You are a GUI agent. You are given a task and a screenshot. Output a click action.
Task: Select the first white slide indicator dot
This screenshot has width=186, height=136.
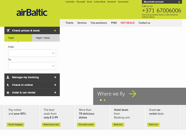[x=101, y=100]
